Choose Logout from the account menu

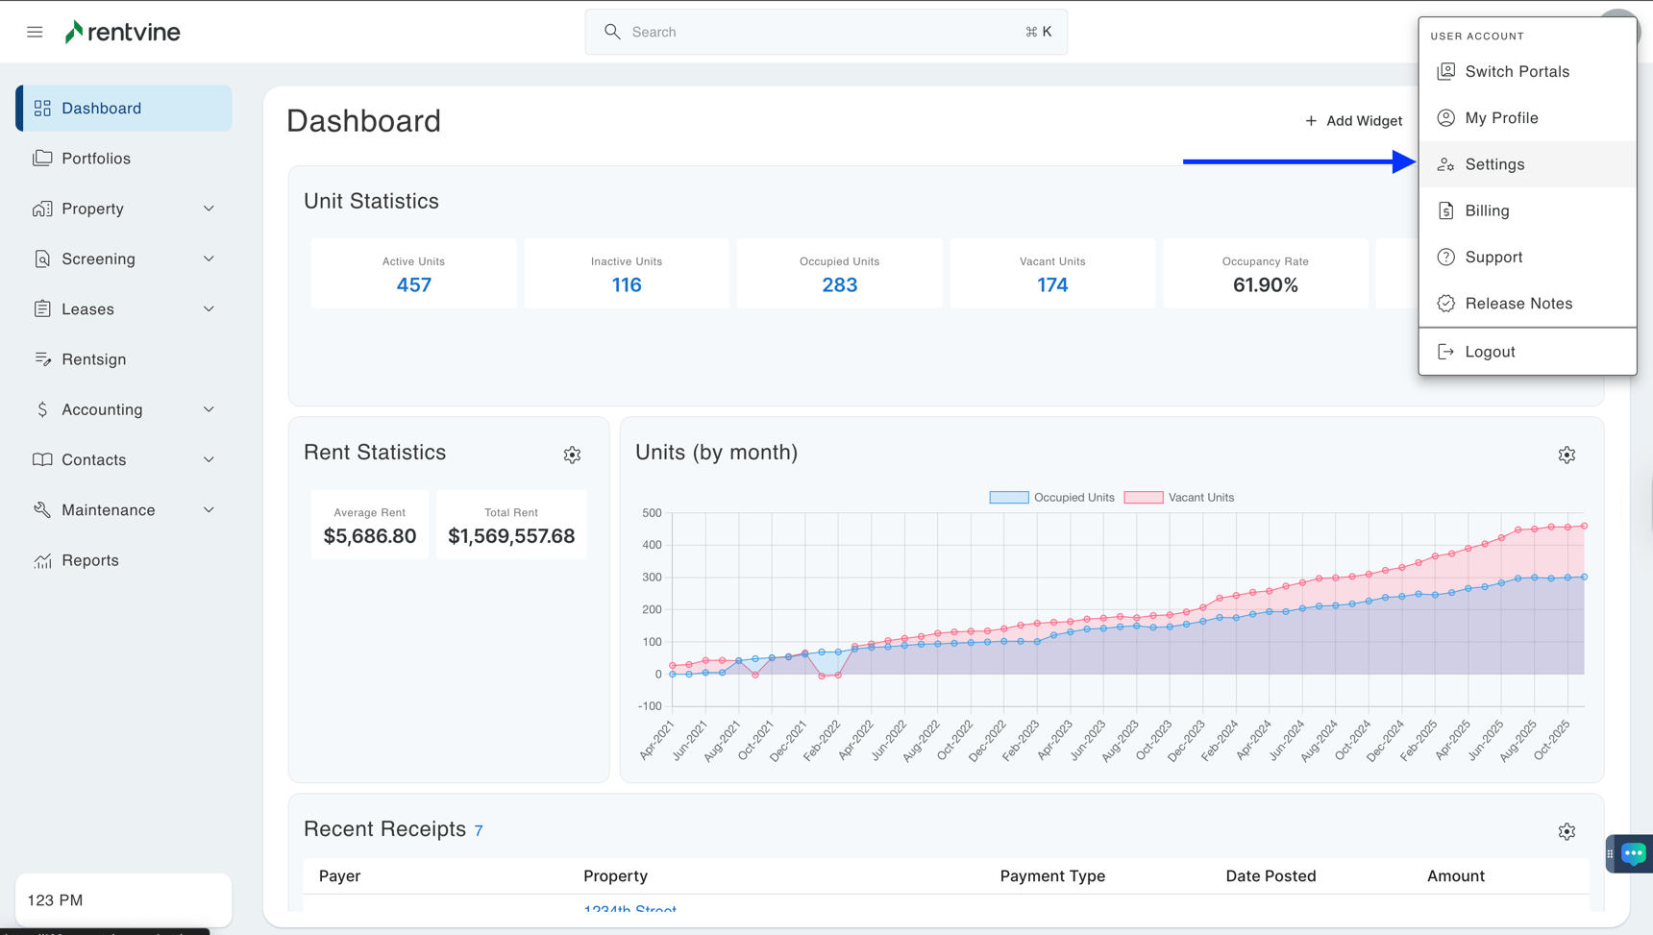pos(1490,352)
